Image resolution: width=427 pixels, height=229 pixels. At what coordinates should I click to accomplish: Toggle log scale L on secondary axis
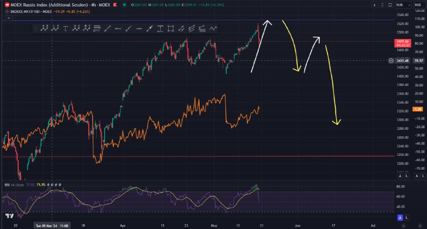423,176
